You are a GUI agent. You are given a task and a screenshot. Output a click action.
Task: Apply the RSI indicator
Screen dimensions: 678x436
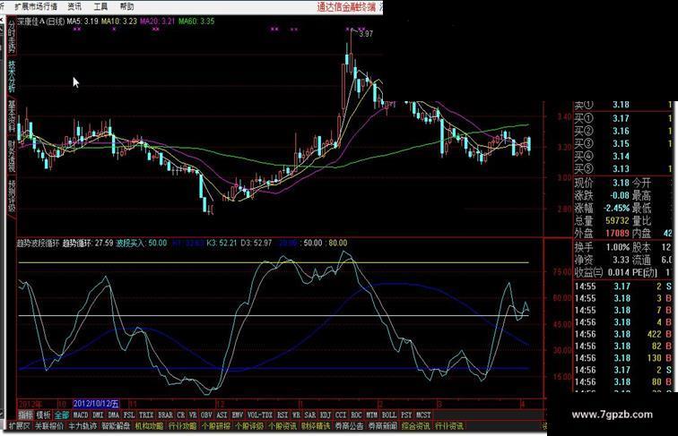tap(282, 415)
